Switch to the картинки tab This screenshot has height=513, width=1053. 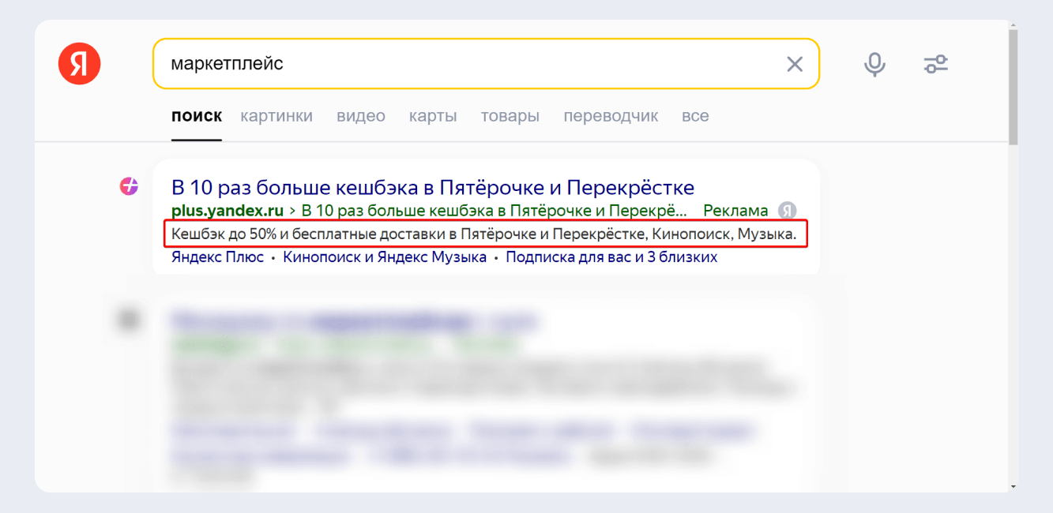pos(276,116)
